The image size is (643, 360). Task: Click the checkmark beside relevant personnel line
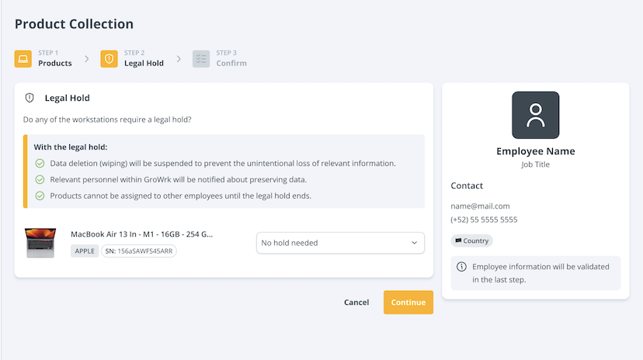[40, 180]
